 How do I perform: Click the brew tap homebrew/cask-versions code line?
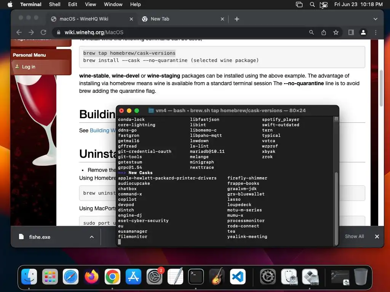[x=129, y=53]
